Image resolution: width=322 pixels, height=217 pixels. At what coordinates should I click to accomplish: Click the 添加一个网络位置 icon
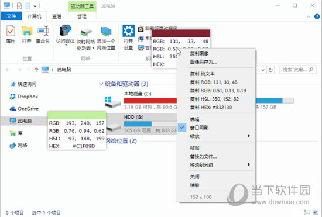point(106,32)
